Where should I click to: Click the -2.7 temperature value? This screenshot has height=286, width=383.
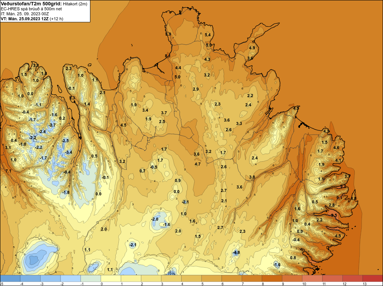point(52,125)
